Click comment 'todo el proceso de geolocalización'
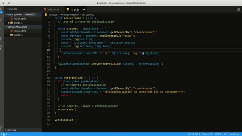 coord(87,22)
